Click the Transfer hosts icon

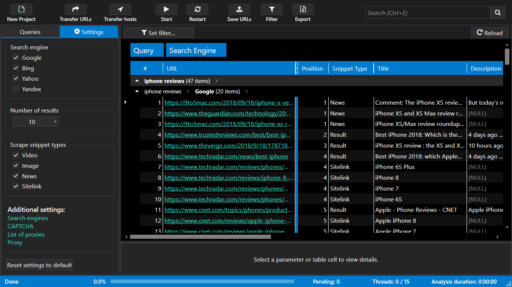[x=120, y=9]
